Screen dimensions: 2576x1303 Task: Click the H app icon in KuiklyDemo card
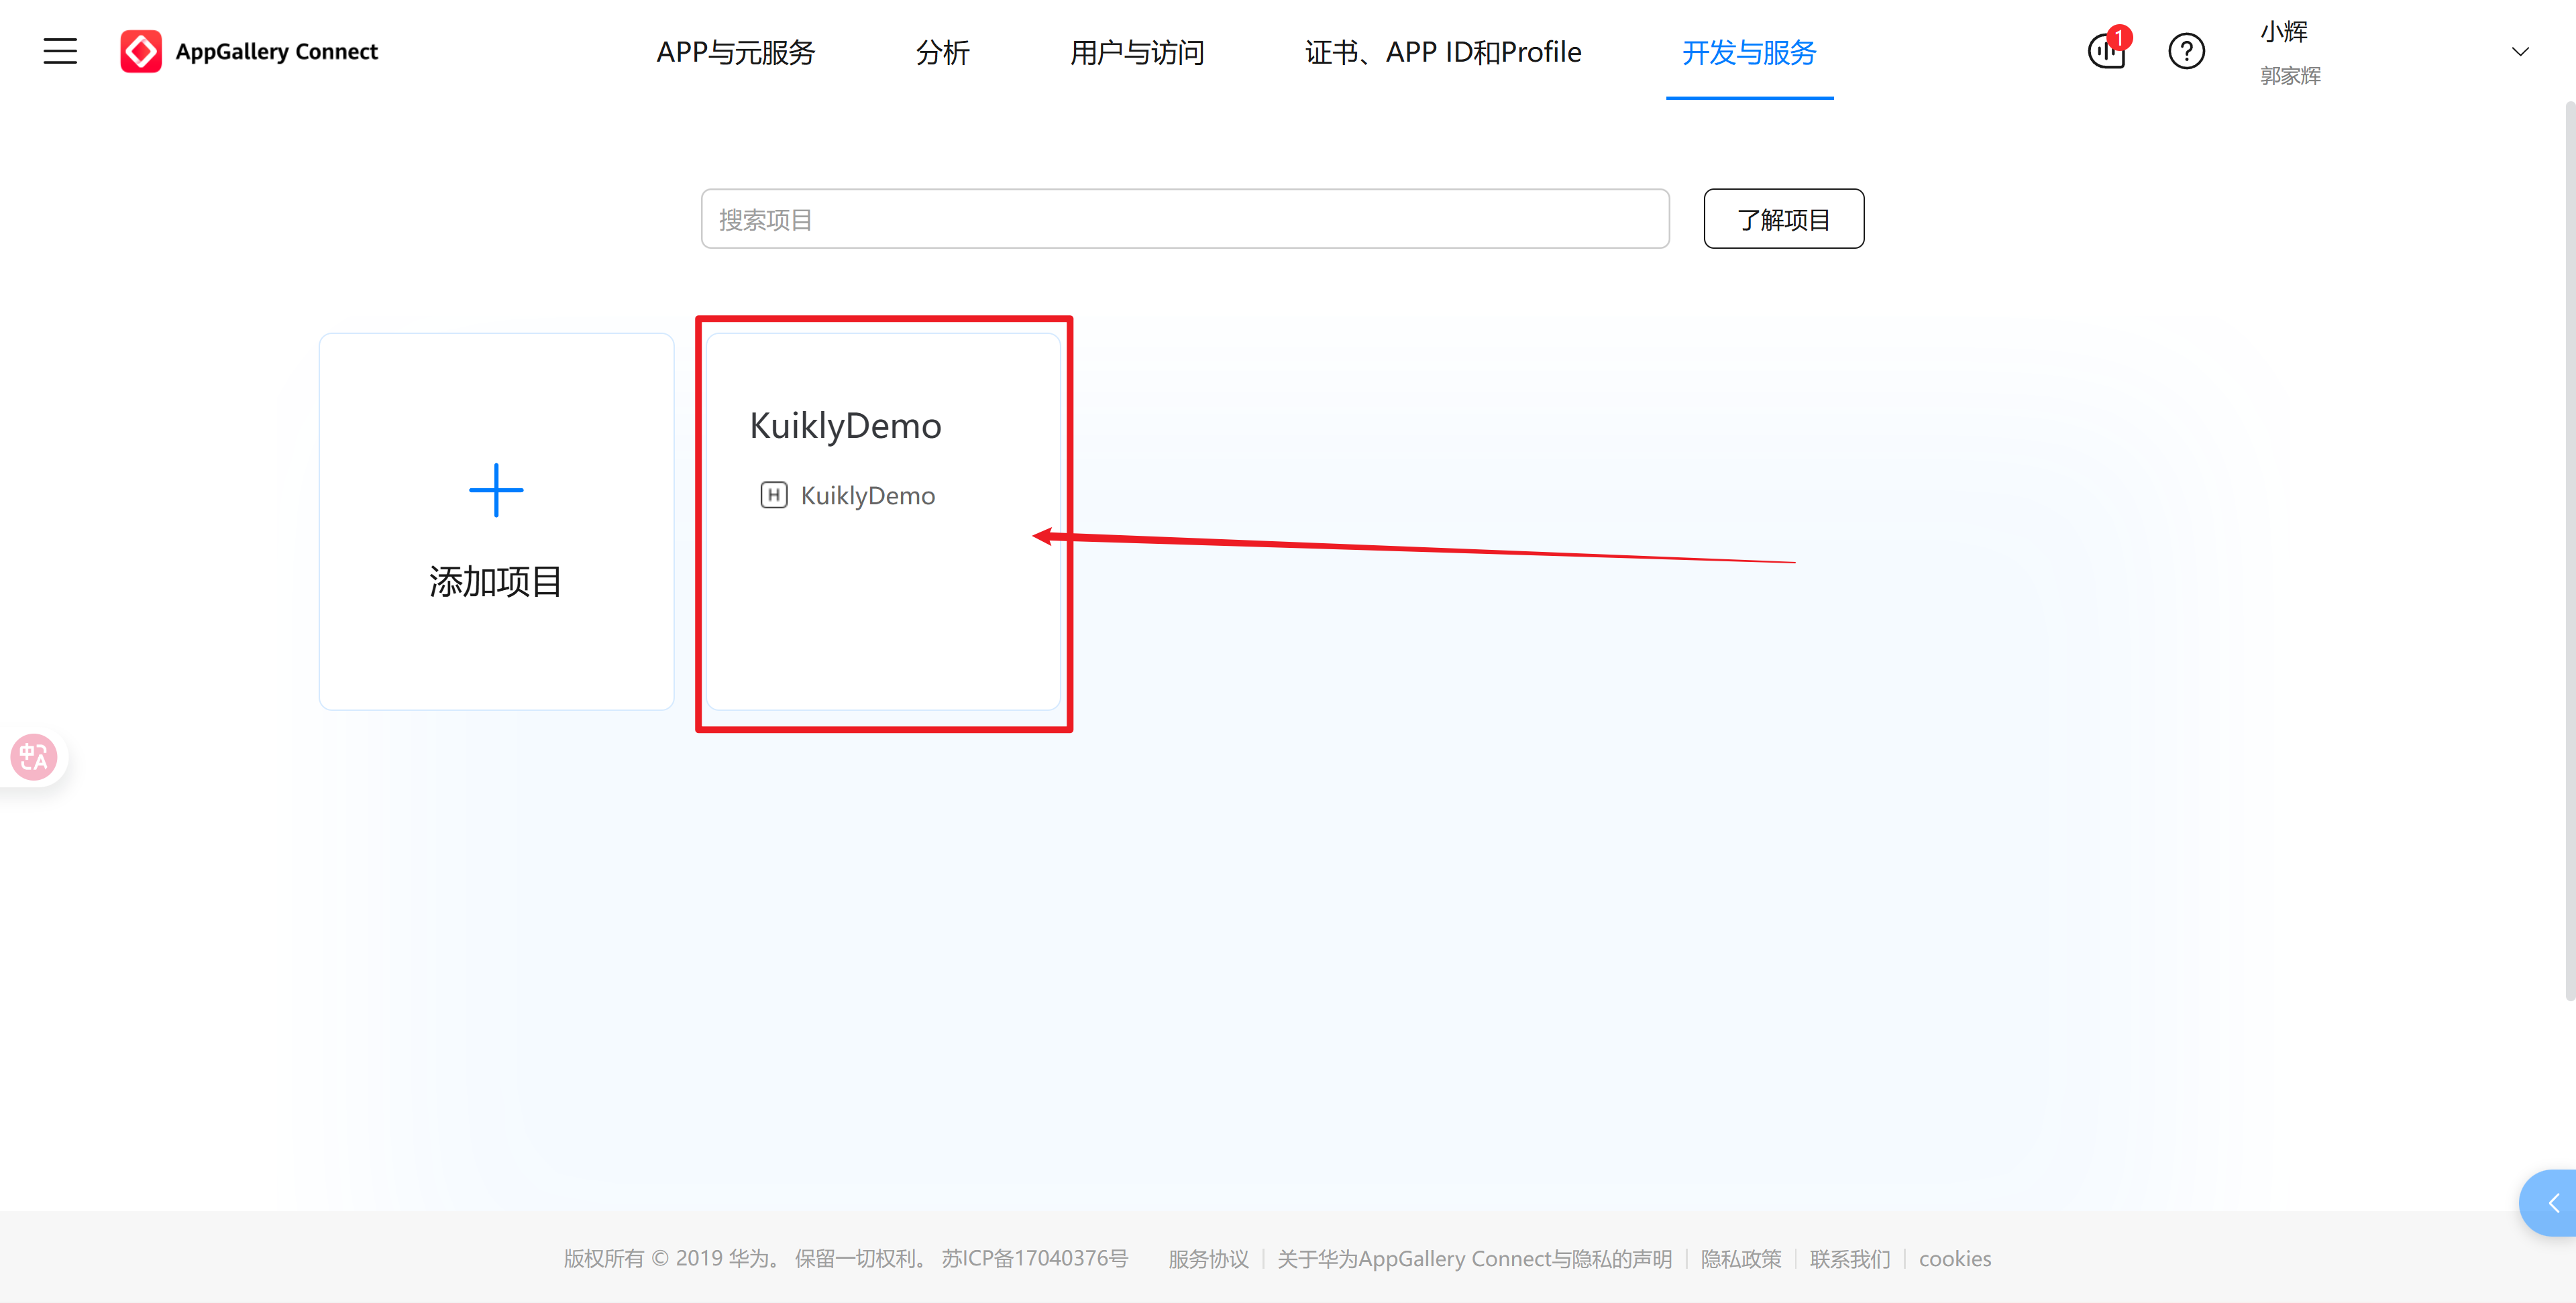coord(775,495)
